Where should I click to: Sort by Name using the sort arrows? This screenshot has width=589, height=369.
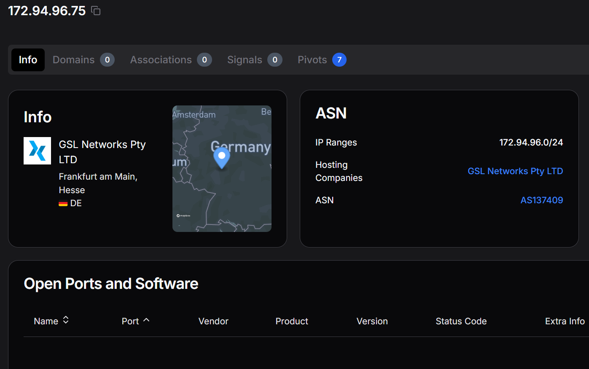tap(66, 320)
